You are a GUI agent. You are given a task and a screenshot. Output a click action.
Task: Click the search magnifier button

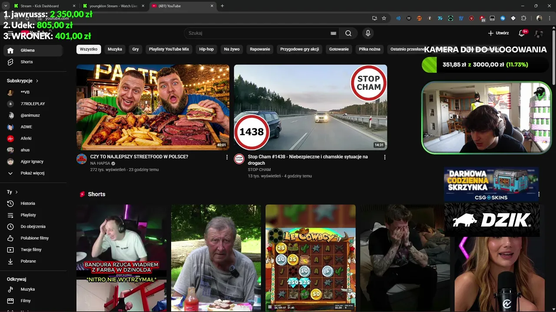pos(348,33)
